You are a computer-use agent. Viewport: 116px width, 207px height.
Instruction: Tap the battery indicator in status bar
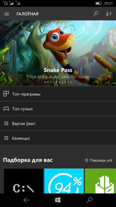click(98, 3)
